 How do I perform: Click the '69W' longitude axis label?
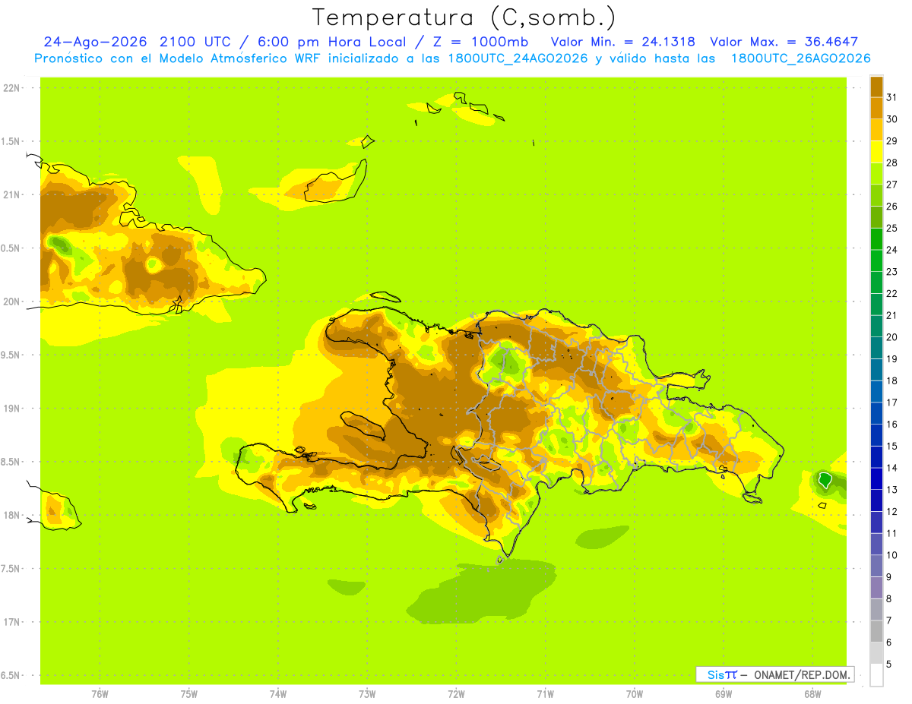point(724,694)
